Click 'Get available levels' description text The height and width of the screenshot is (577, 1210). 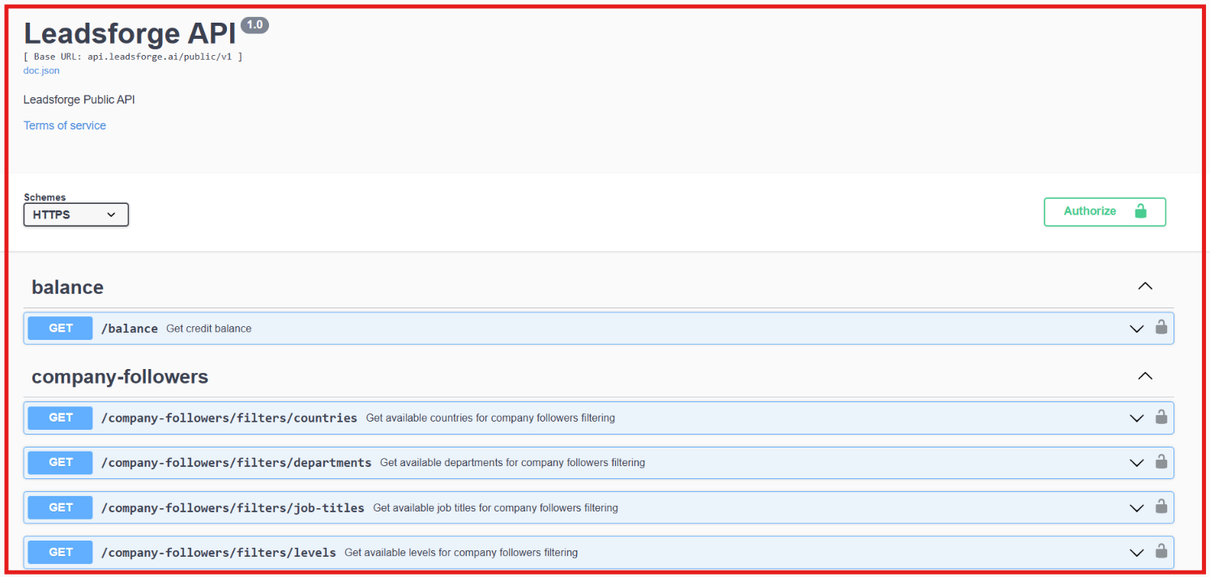click(x=461, y=553)
